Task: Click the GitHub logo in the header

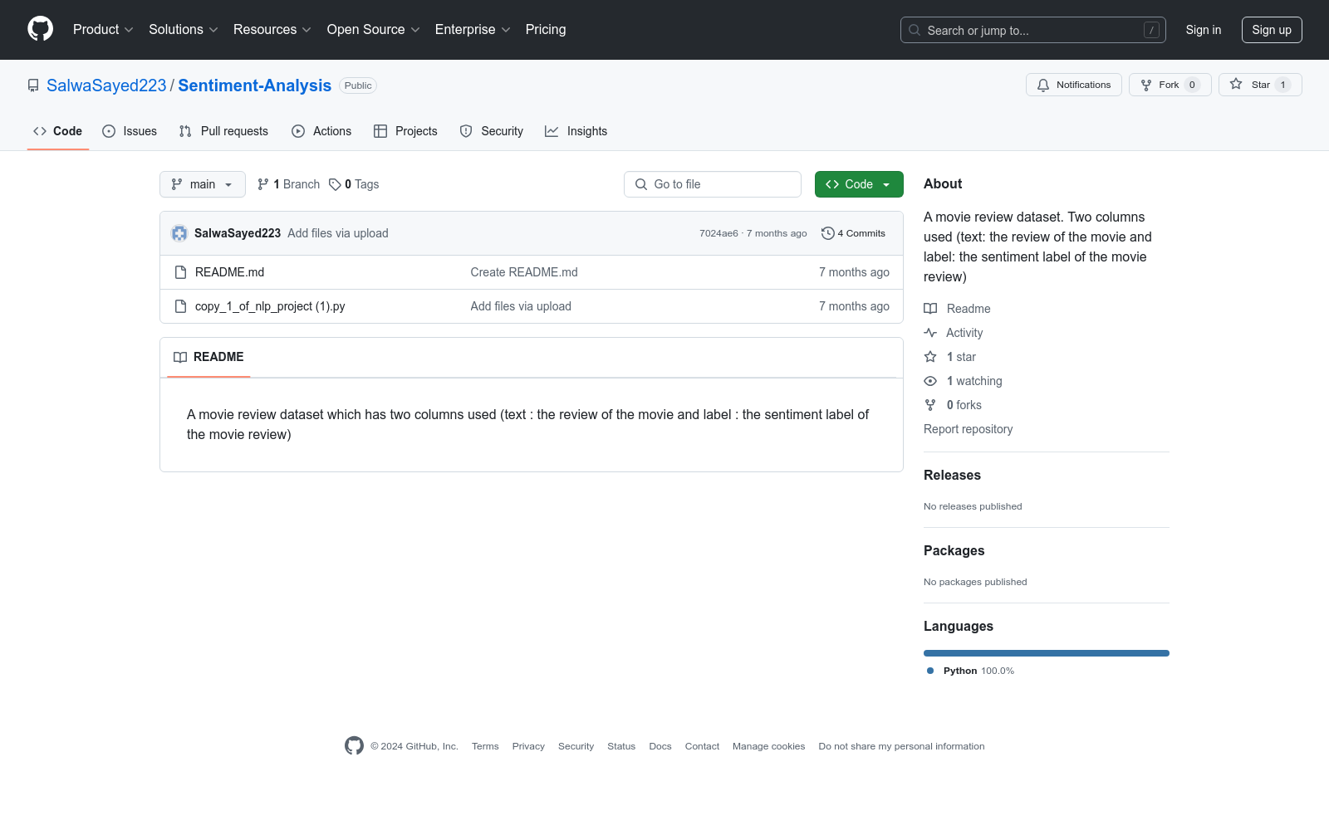Action: coord(40,29)
